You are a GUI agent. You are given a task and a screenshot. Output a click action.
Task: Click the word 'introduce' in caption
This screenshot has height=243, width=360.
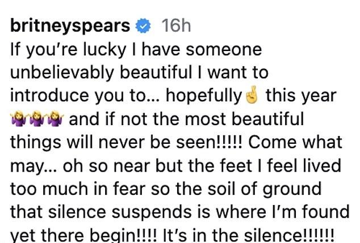(x=49, y=96)
